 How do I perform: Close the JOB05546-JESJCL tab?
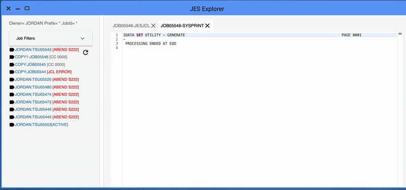tap(153, 26)
